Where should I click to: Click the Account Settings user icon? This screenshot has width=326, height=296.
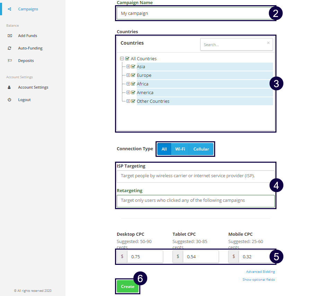coord(10,87)
